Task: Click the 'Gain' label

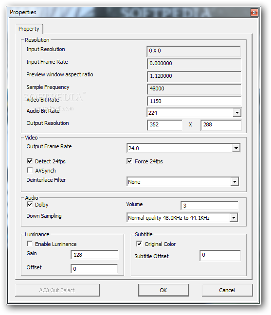Action: click(32, 253)
